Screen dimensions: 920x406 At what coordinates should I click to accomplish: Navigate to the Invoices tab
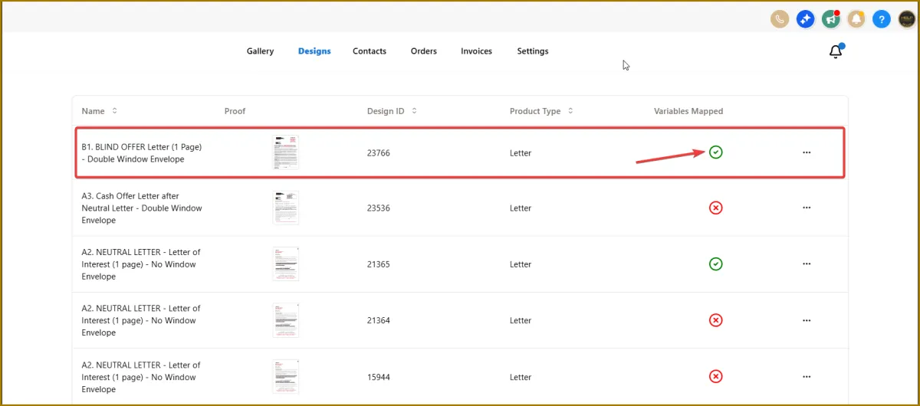tap(476, 51)
